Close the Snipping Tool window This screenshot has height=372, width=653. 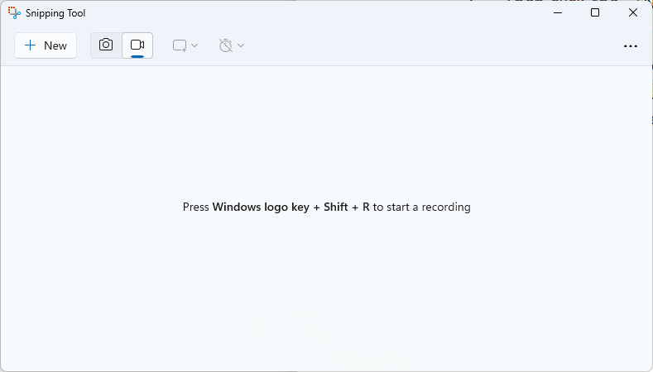tap(633, 12)
